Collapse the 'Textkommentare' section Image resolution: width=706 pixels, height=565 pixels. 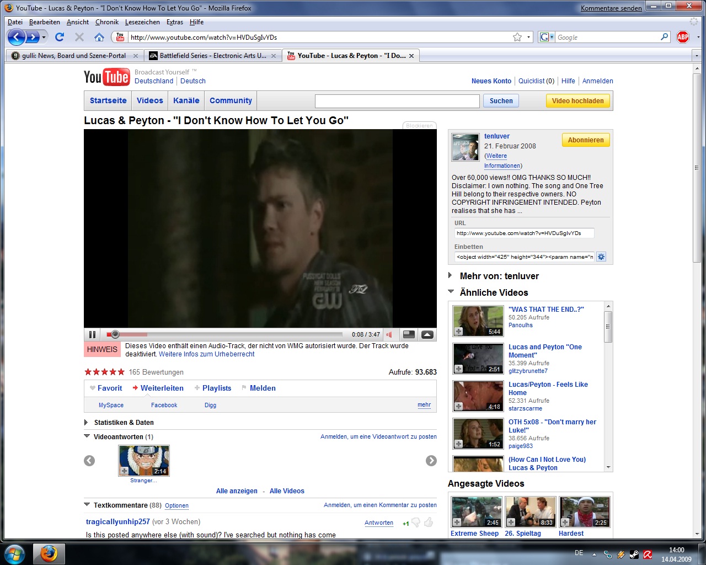pos(87,504)
